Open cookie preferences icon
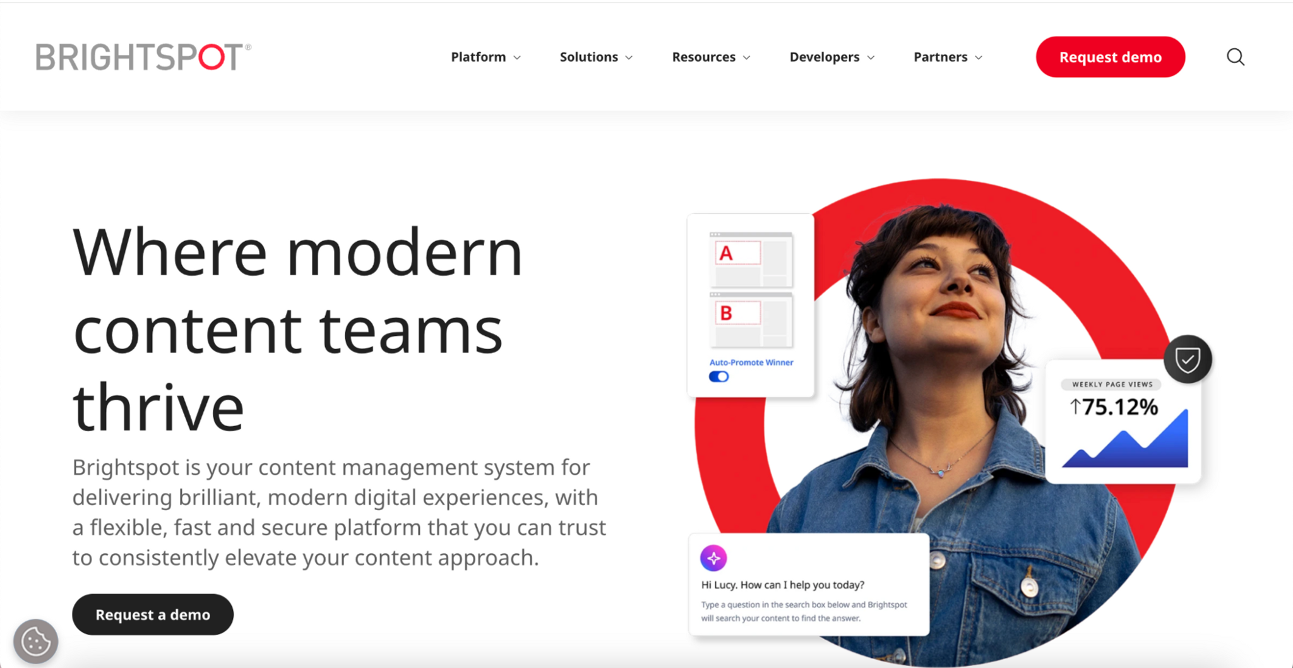Viewport: 1293px width, 668px height. click(x=36, y=641)
